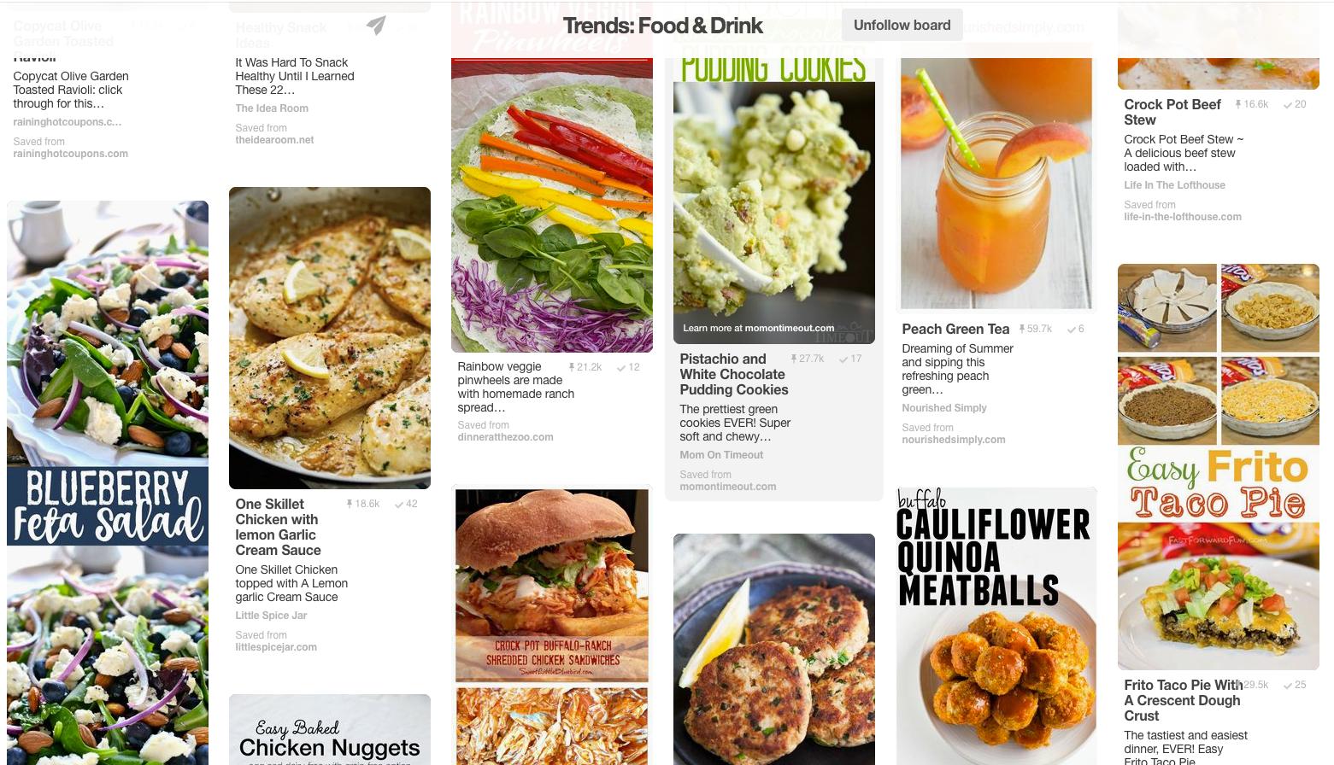This screenshot has height=765, width=1334.
Task: Open the Blueberry Feta Salad pin image
Action: pos(108,482)
